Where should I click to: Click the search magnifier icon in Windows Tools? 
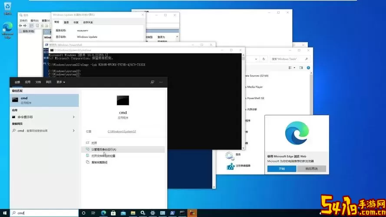[x=306, y=59]
